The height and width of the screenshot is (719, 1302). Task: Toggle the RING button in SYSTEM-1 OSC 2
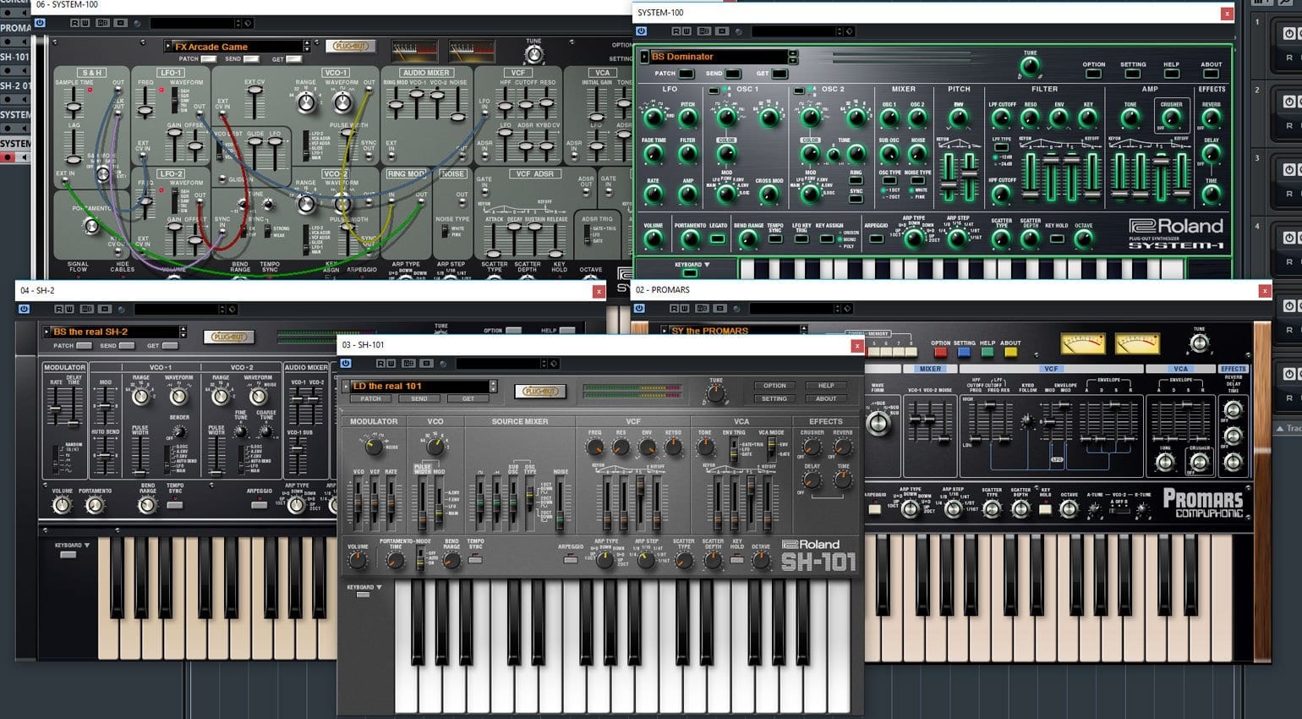[856, 180]
